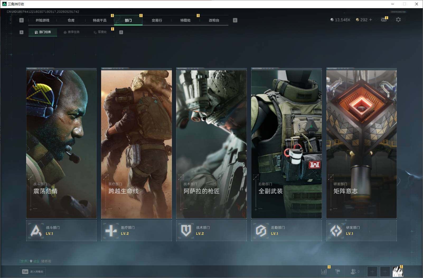Image resolution: width=423 pixels, height=278 pixels.
Task: Click the 292 gold coin icon
Action: tap(358, 20)
